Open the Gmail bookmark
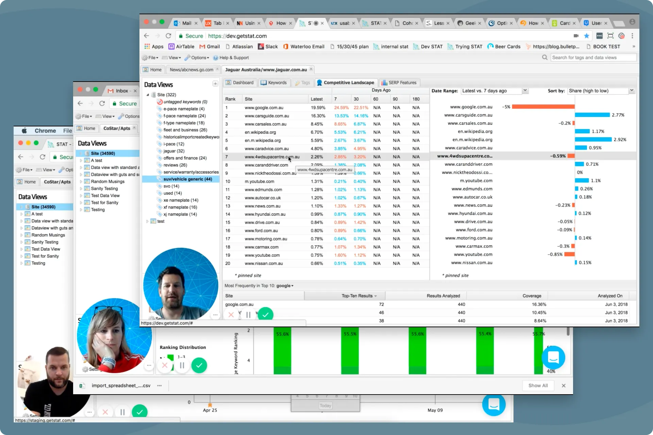 (x=210, y=47)
